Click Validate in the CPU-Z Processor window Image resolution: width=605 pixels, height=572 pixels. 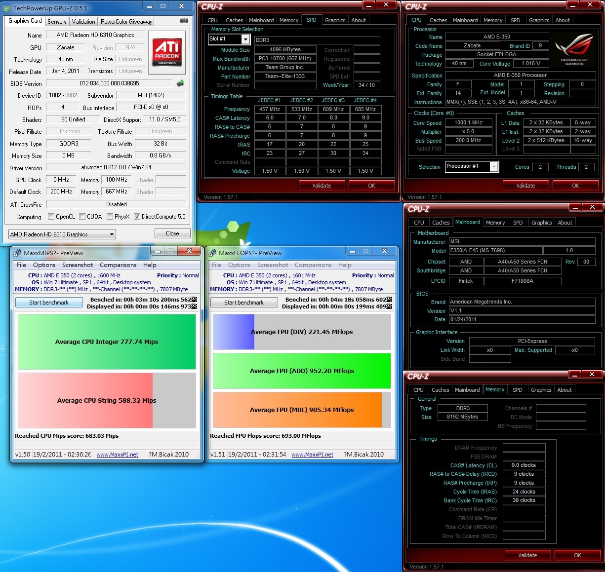[525, 186]
